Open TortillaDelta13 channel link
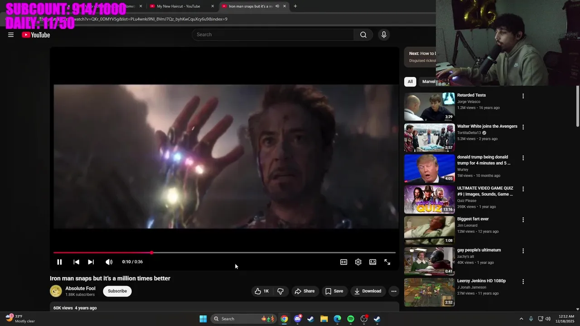Image resolution: width=580 pixels, height=326 pixels. point(469,133)
